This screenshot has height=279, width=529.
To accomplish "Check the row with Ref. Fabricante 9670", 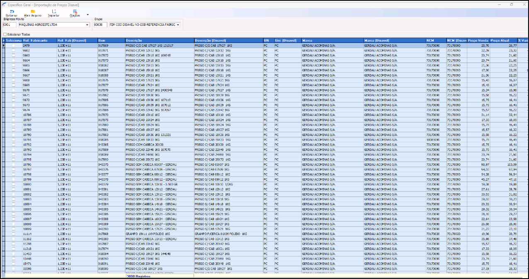I will pos(14,90).
